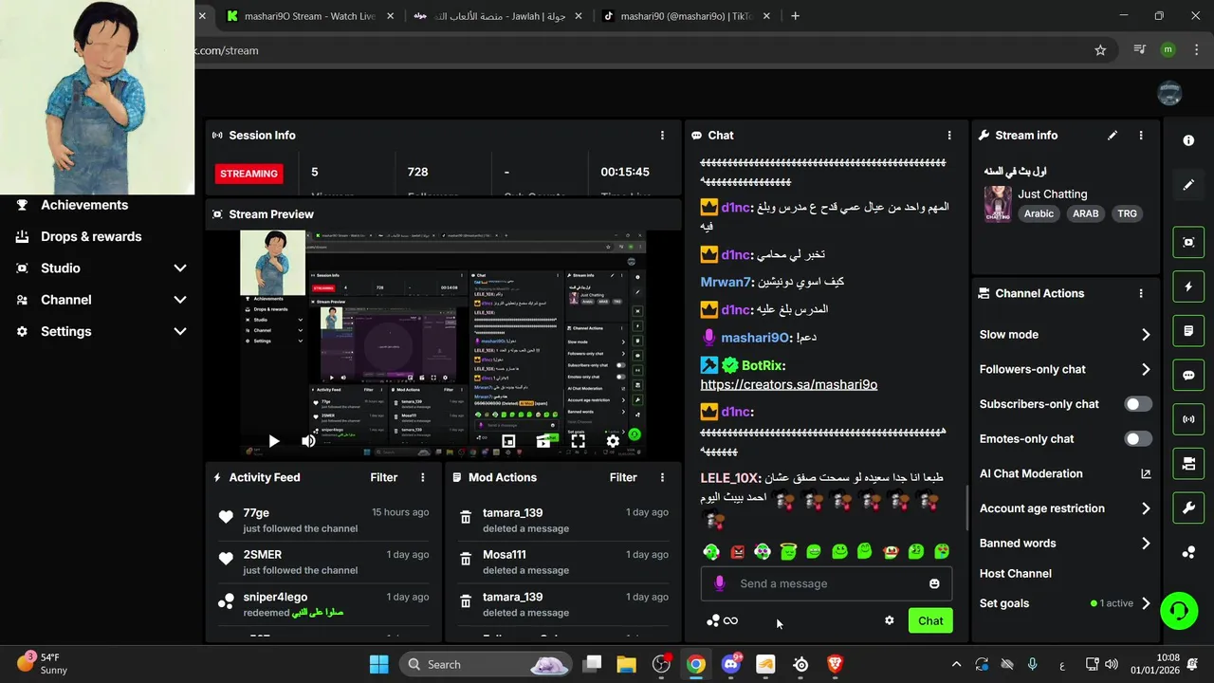
Task: Click the Host Channel action
Action: point(1016,573)
